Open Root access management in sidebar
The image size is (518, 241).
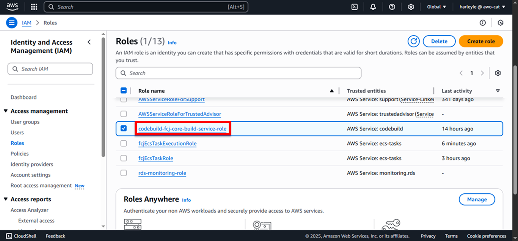[x=41, y=185]
